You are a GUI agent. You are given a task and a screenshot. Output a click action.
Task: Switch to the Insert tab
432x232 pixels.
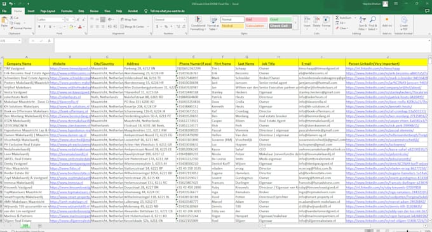click(x=31, y=11)
